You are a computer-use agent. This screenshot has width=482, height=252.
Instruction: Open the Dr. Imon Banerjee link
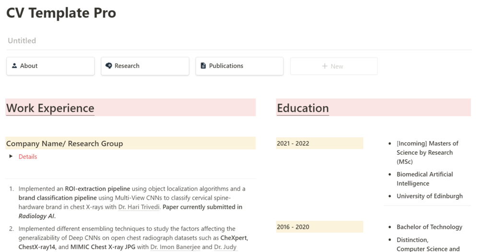(175, 247)
